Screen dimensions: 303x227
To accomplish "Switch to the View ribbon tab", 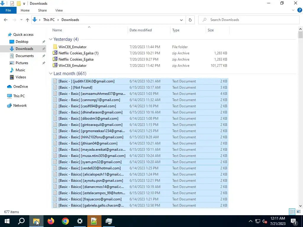I will click(59, 10).
